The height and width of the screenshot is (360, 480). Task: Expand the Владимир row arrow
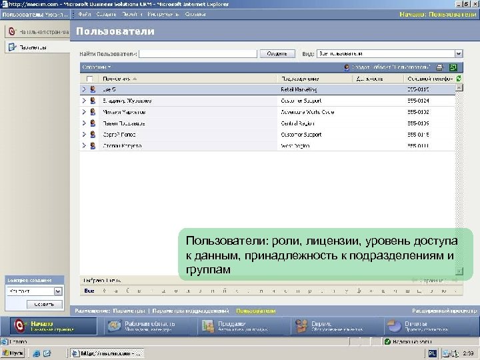point(84,101)
